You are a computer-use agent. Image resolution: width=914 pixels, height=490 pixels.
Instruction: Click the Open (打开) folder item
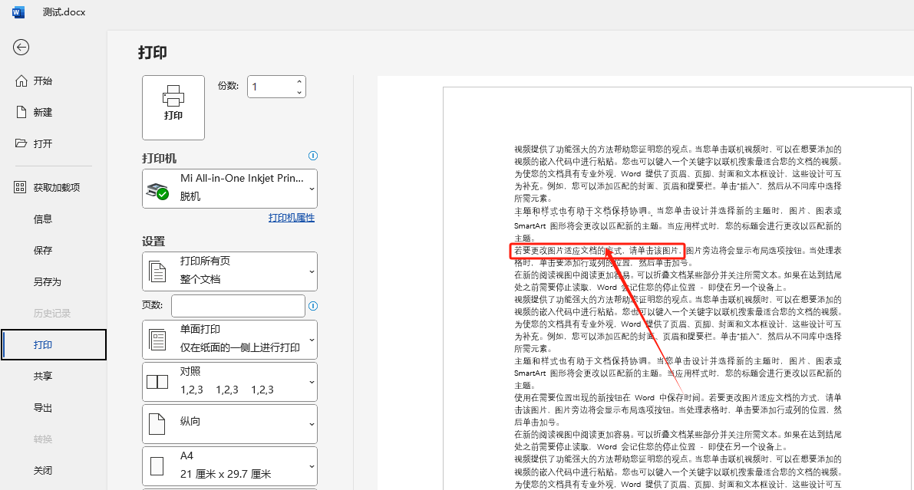[43, 143]
